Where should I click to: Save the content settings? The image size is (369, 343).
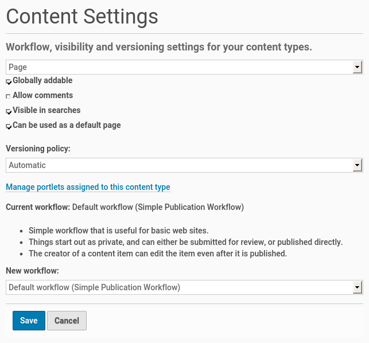[29, 321]
